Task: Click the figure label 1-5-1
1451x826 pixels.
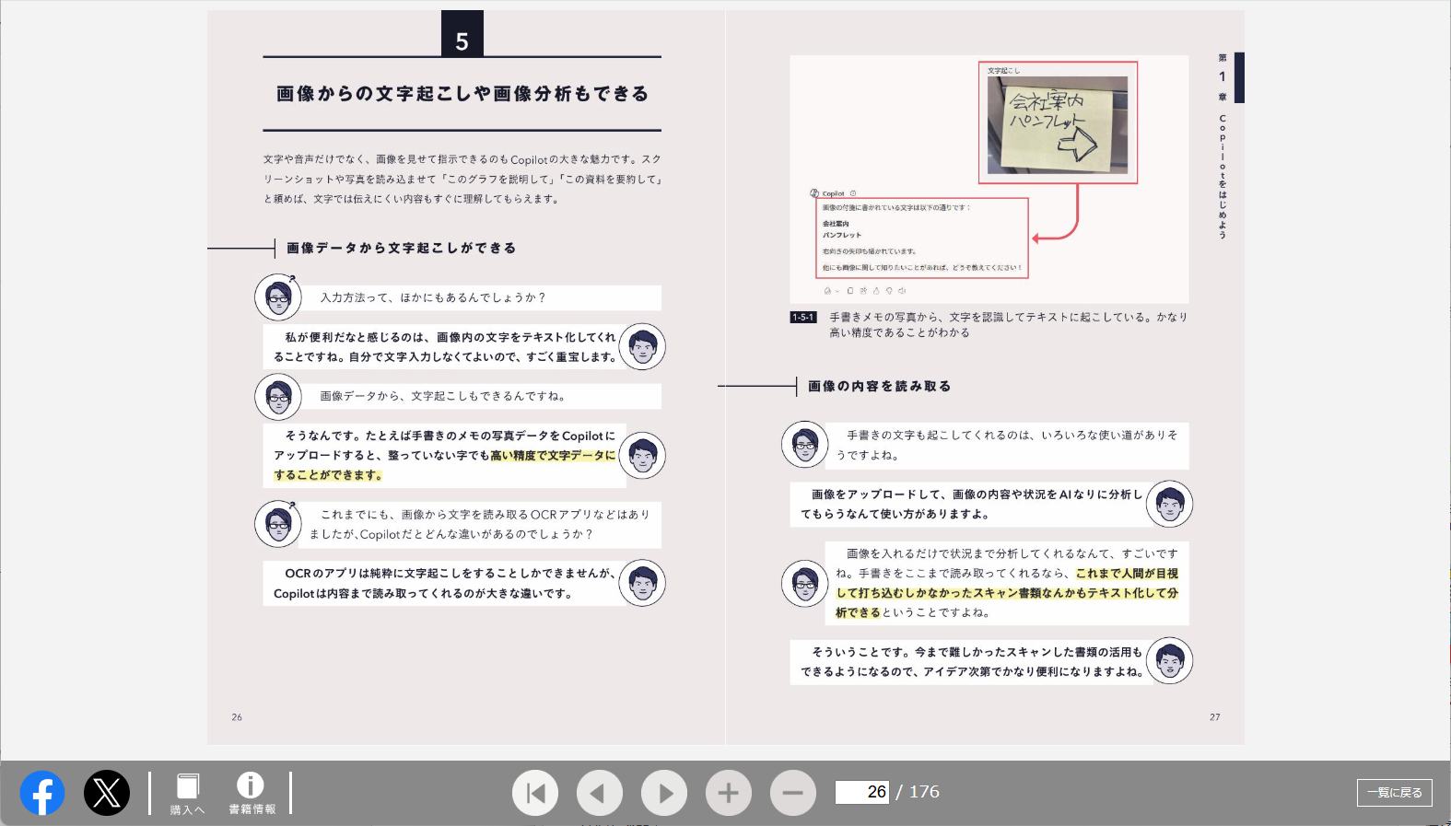Action: click(803, 317)
